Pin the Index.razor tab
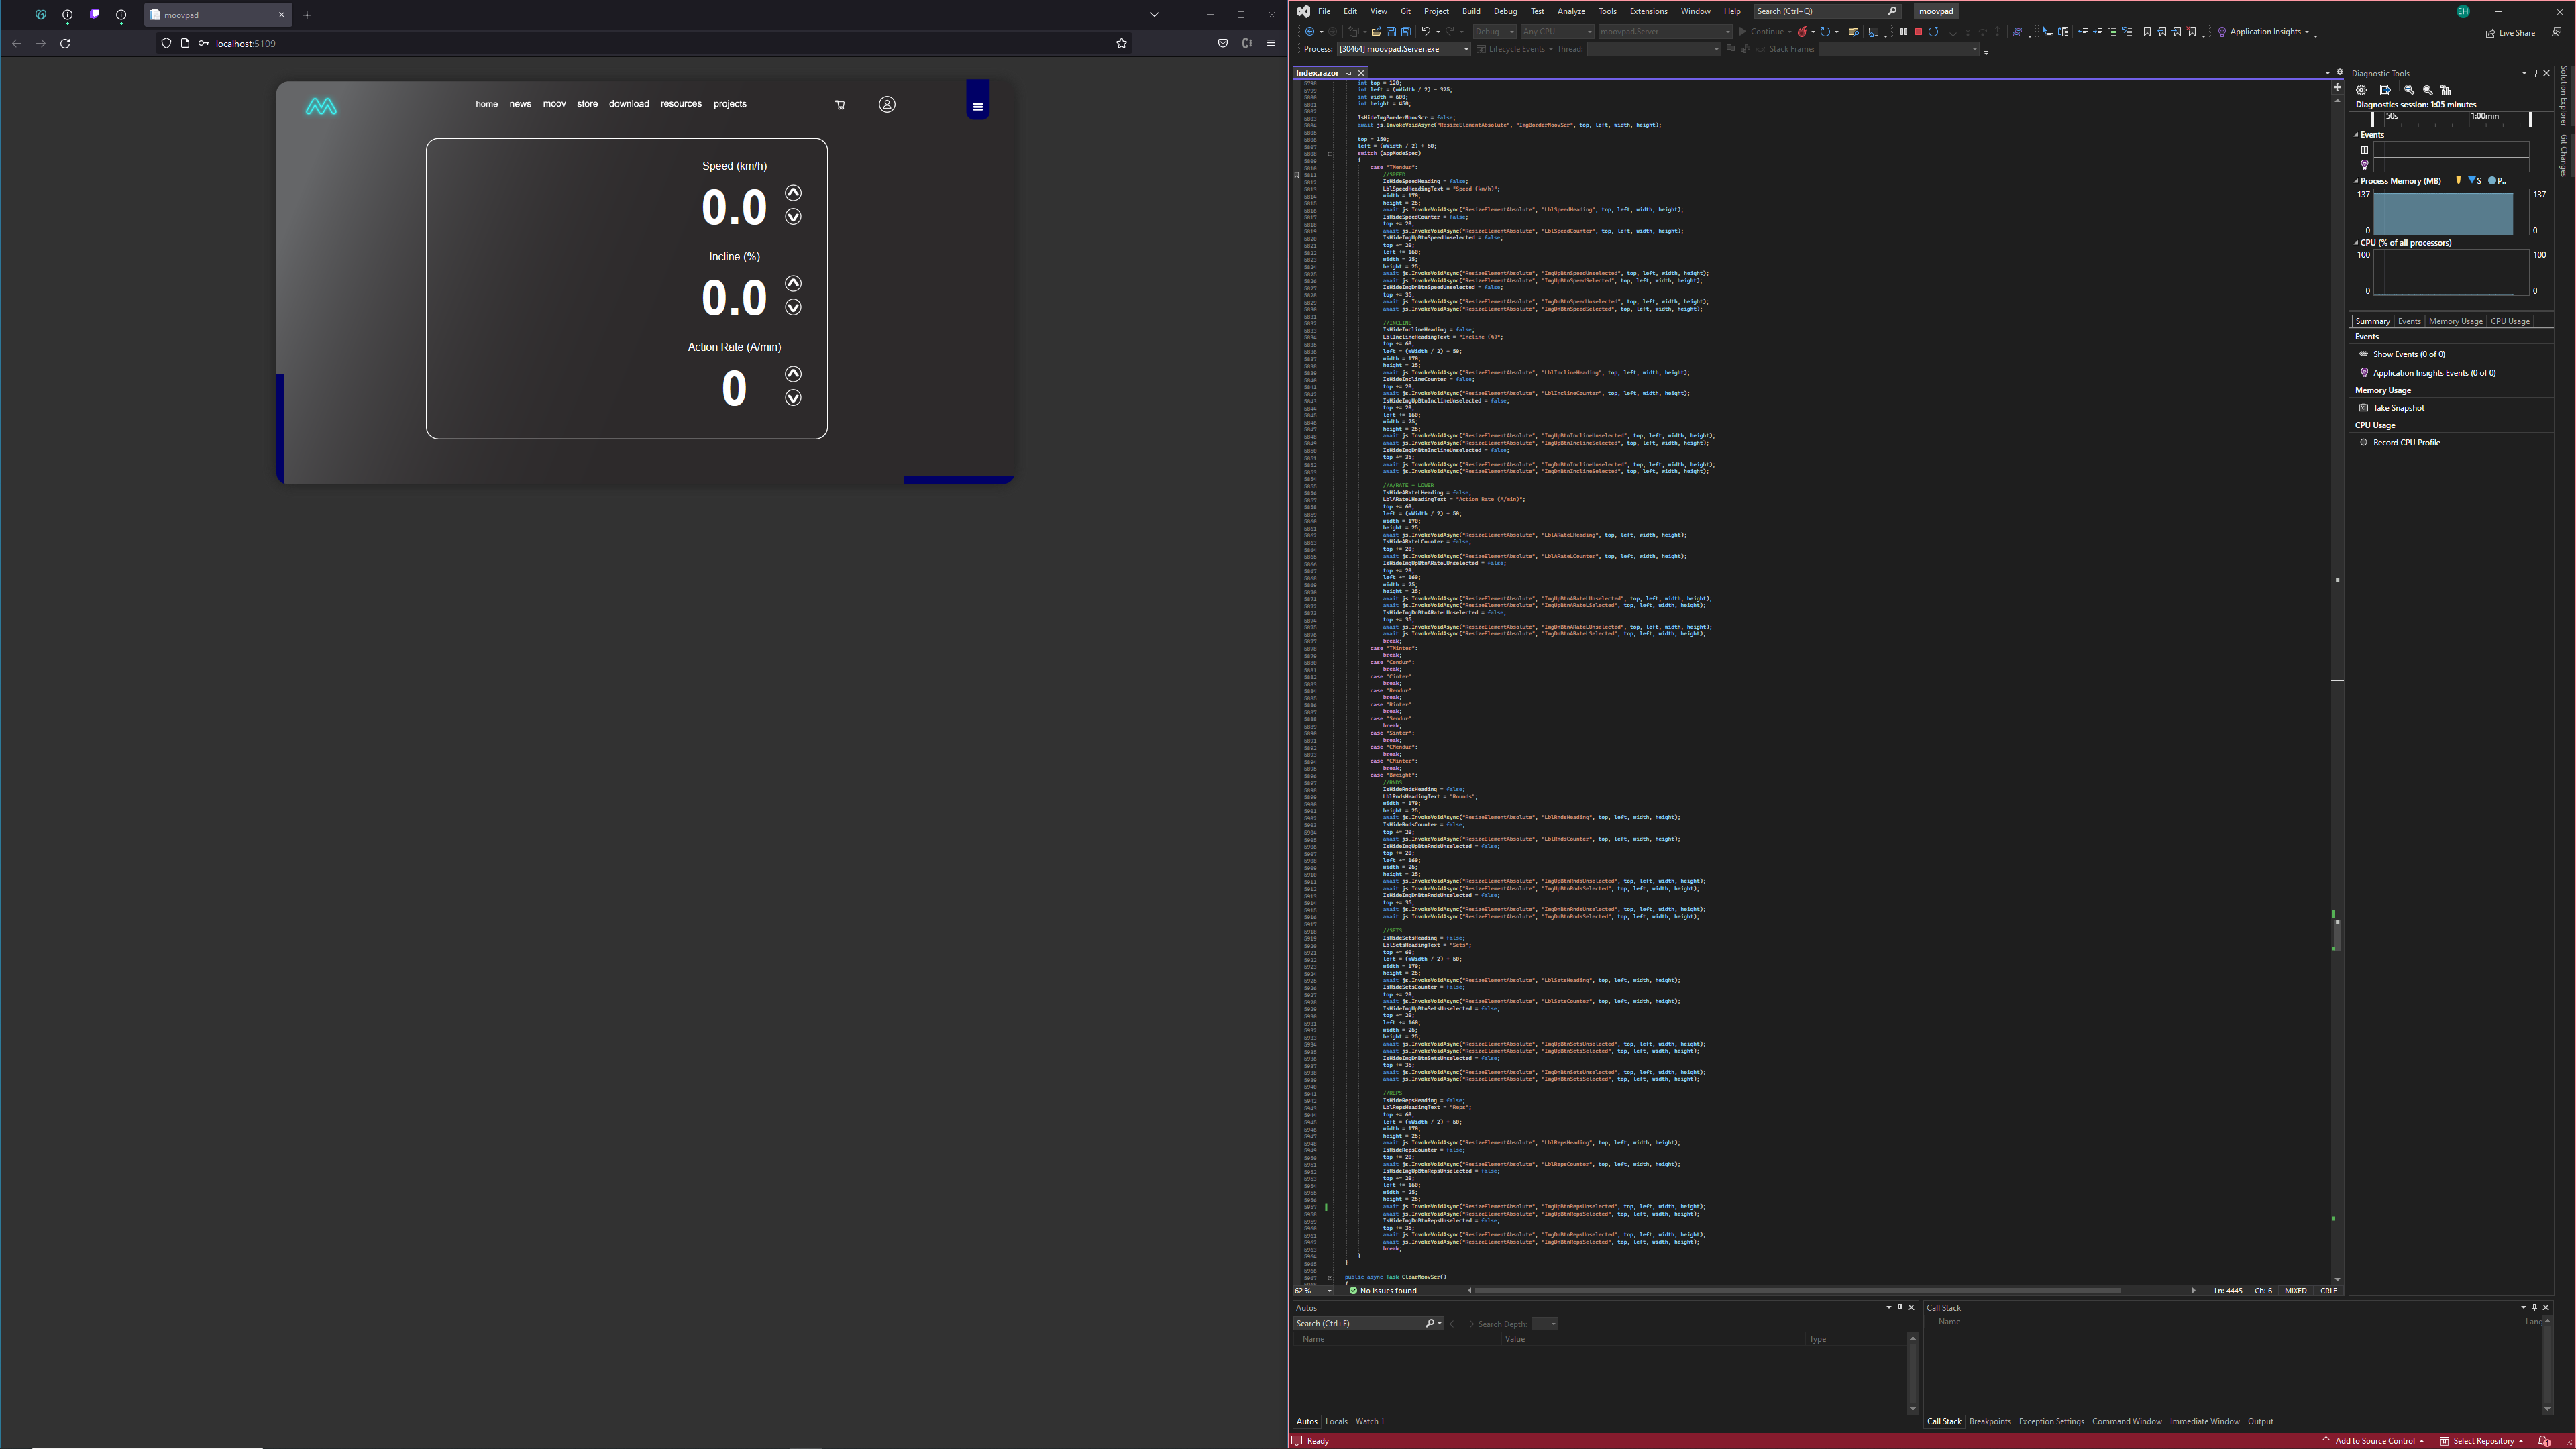The width and height of the screenshot is (2576, 1449). point(1348,73)
